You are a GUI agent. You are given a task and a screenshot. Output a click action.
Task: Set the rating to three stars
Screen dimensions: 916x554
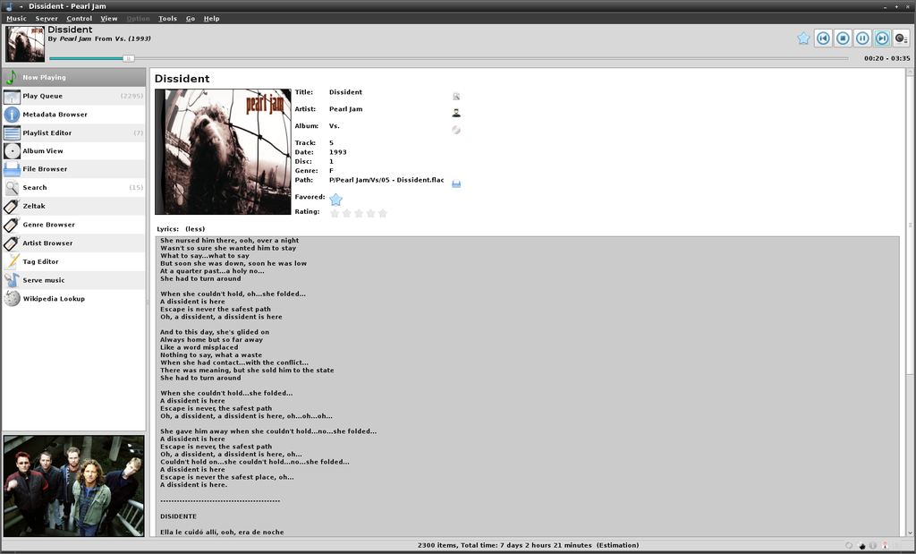point(359,213)
